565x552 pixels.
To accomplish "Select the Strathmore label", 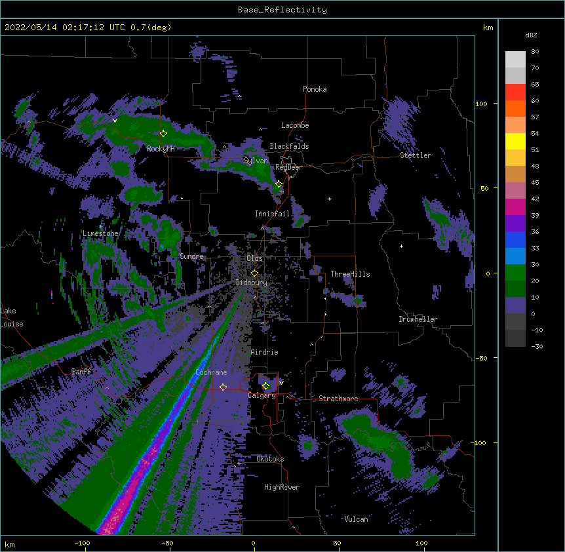I will pos(338,399).
